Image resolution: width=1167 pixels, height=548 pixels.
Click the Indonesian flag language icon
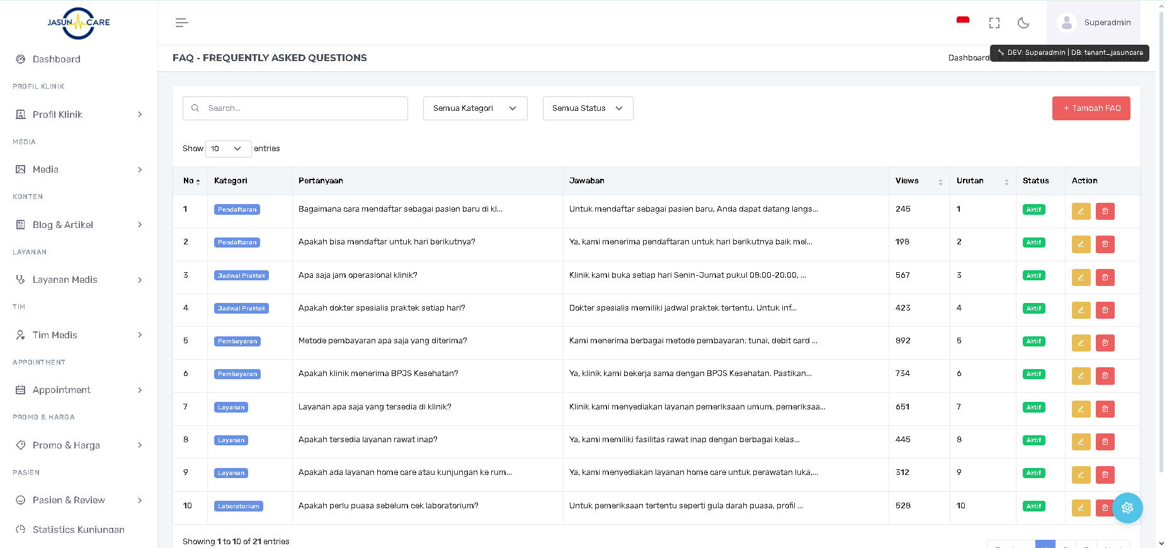pos(962,21)
